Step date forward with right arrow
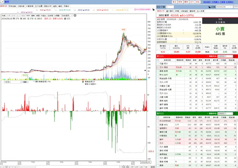This screenshot has height=168, width=238. [232, 7]
